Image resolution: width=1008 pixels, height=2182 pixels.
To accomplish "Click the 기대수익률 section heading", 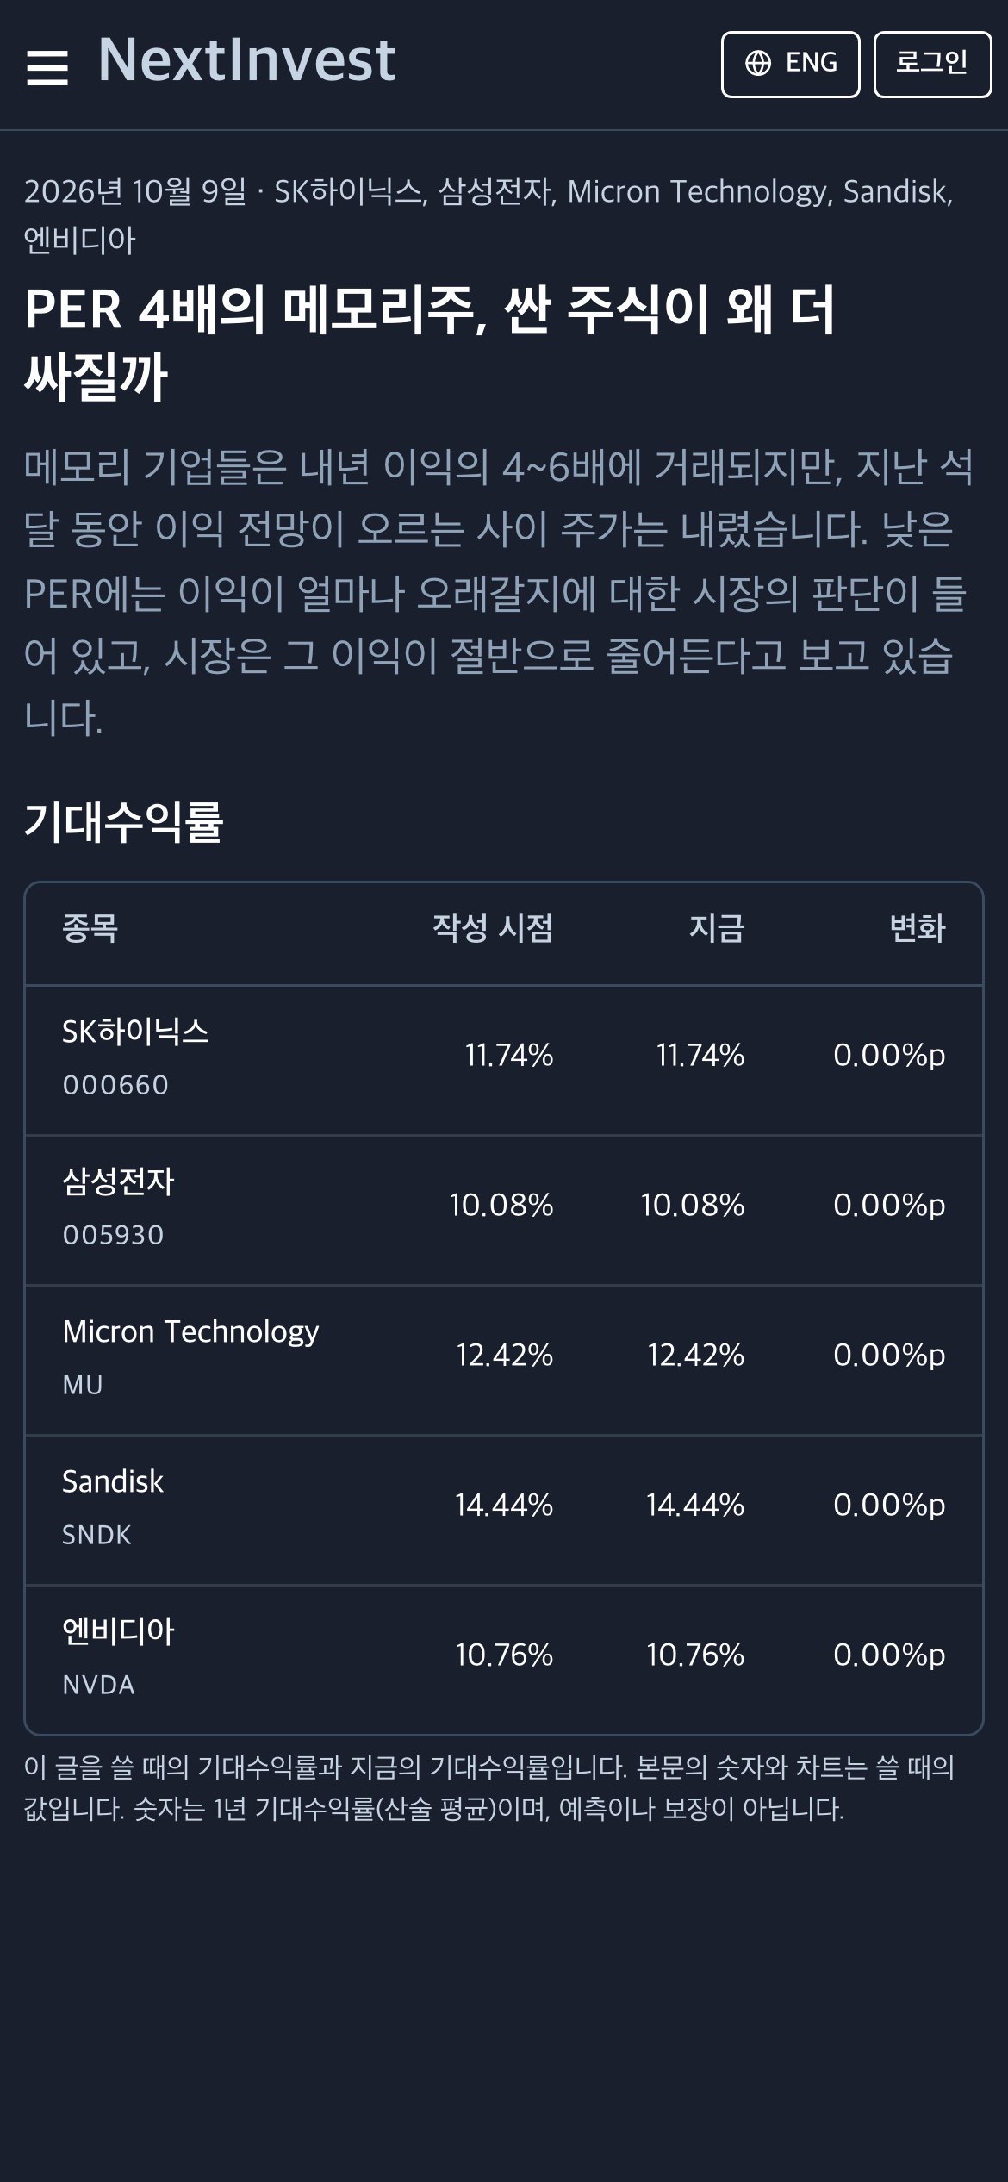I will point(124,821).
